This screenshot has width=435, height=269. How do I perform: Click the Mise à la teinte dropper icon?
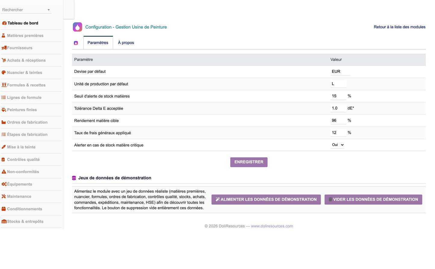click(x=4, y=147)
